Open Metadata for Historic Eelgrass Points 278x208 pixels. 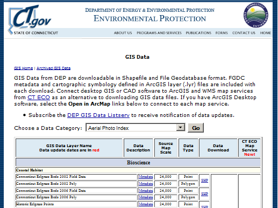click(146, 204)
